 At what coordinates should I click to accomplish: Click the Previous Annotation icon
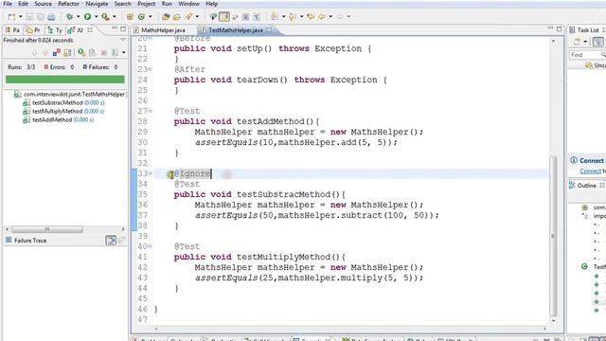(293, 17)
